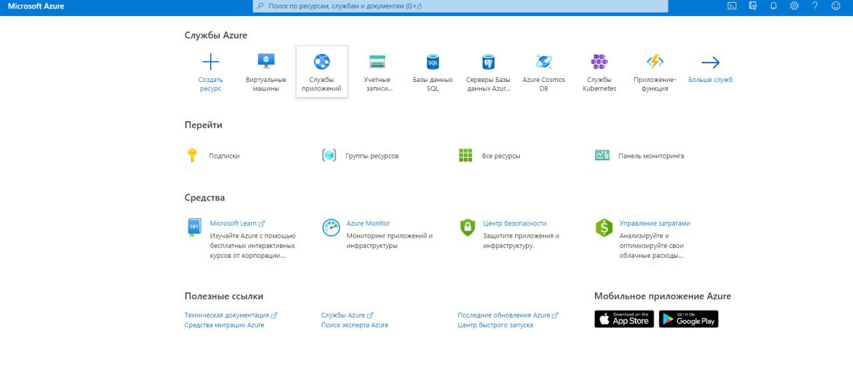853x389 pixels.
Task: Open the Подписки link
Action: (224, 156)
